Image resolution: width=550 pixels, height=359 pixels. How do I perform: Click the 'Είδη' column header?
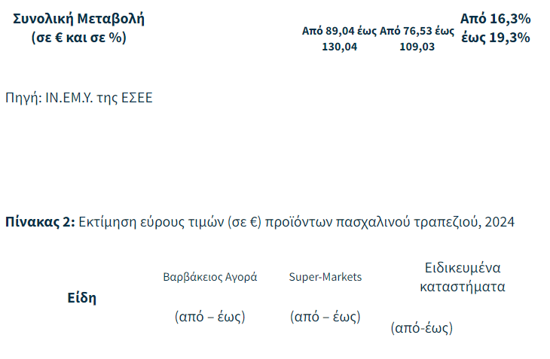tap(82, 297)
